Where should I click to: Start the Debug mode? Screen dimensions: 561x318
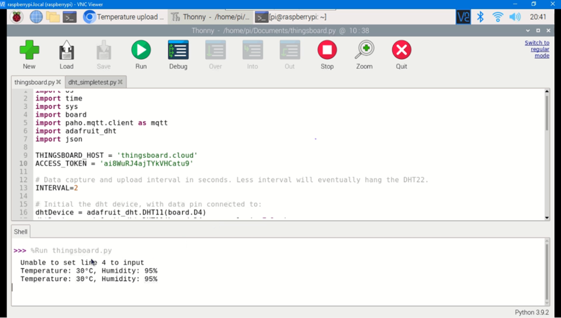click(178, 54)
